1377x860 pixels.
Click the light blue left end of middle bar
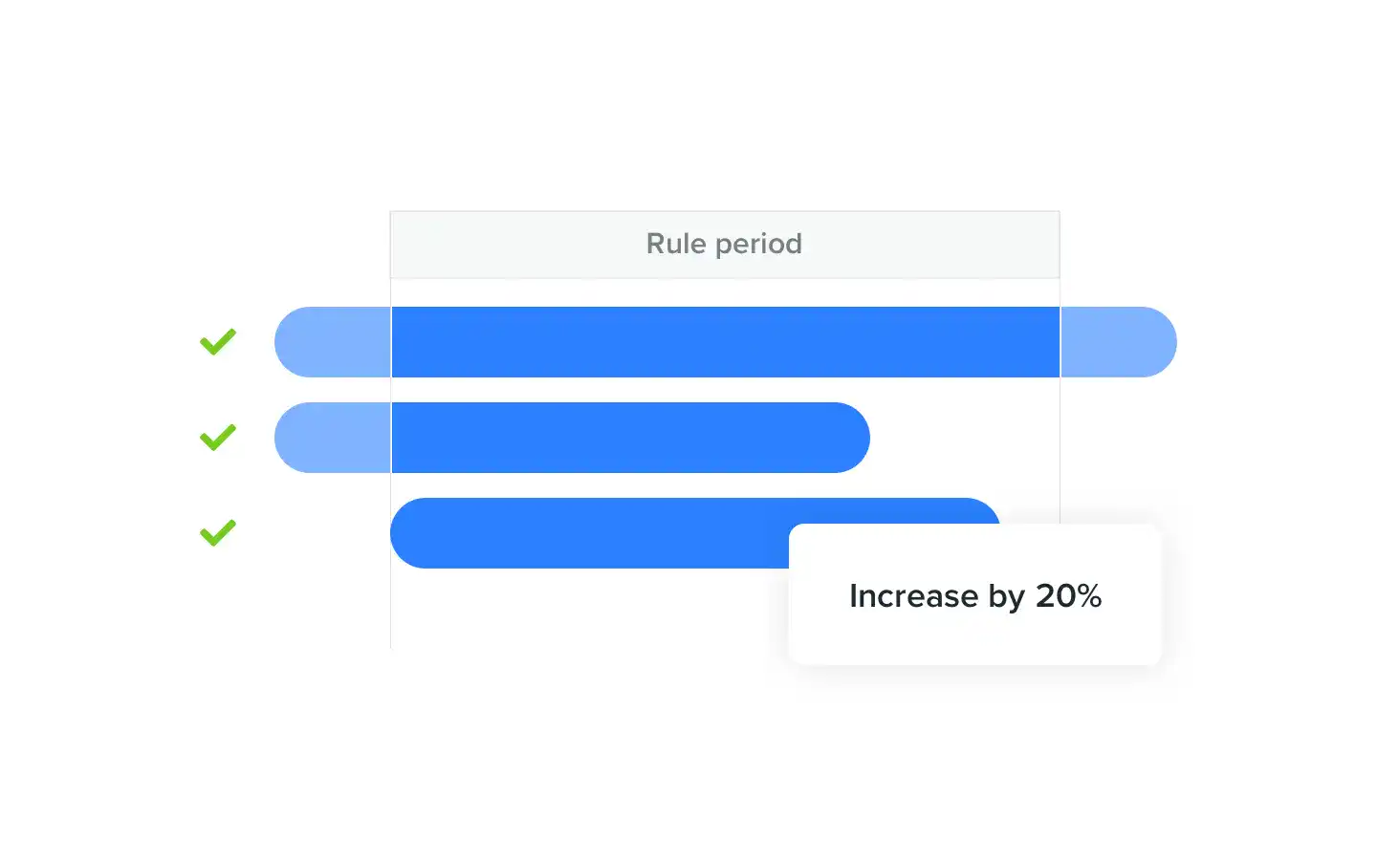[332, 438]
